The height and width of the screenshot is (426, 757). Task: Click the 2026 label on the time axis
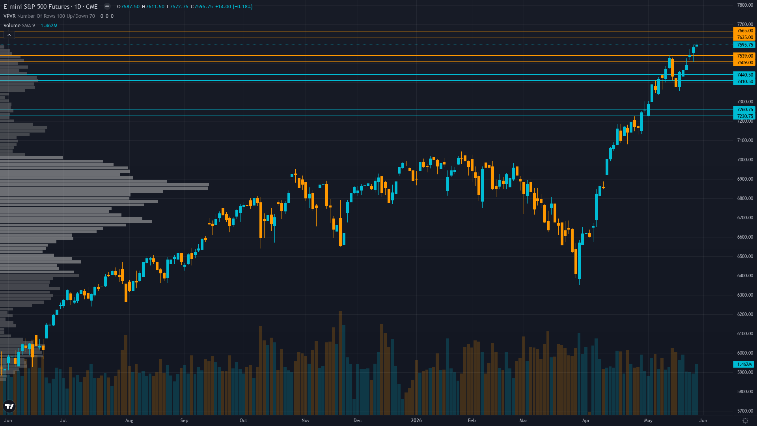[x=416, y=420]
